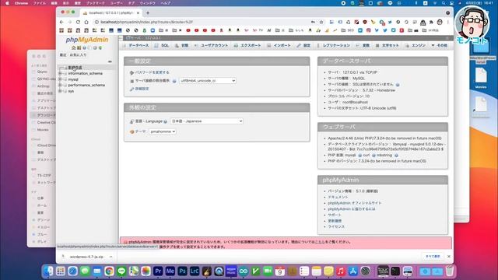Click パスワードを変更する change password link

pyautogui.click(x=153, y=72)
